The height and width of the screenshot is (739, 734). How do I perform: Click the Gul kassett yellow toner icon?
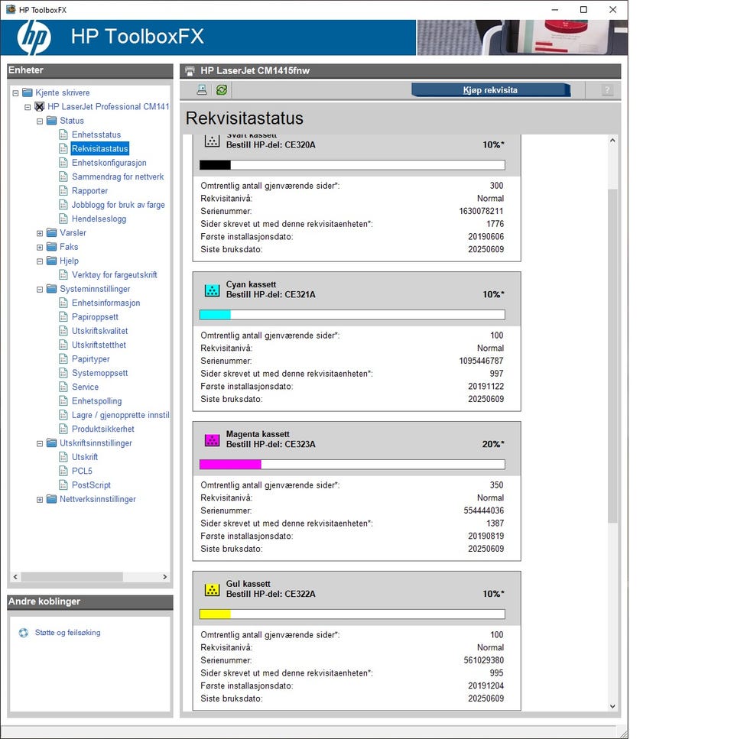click(x=212, y=590)
